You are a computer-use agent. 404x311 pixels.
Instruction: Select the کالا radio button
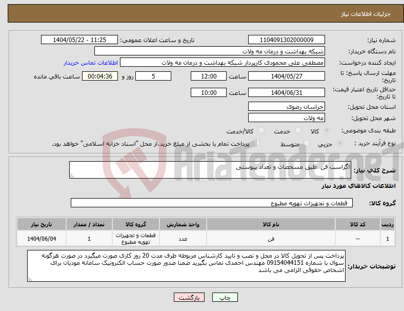[327, 130]
